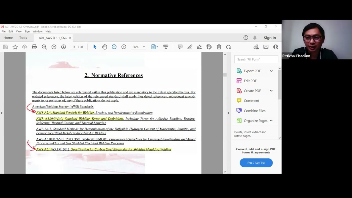Viewport: 352px width, 198px height.
Task: Click the delete trash icon
Action: 219,47
